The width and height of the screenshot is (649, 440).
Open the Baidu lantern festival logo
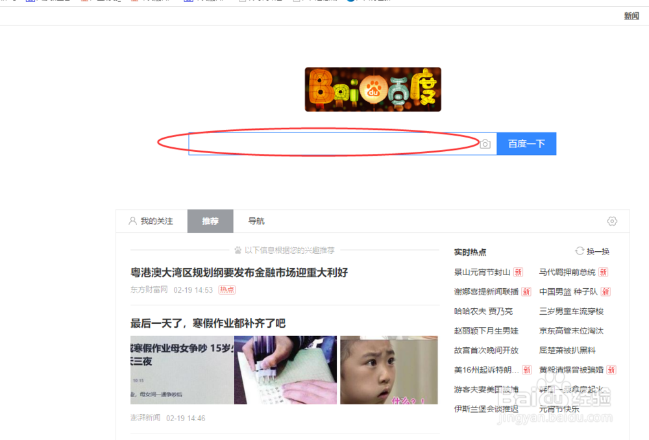pyautogui.click(x=373, y=90)
